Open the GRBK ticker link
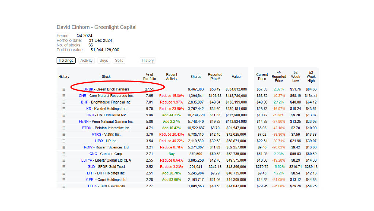 click(88, 89)
